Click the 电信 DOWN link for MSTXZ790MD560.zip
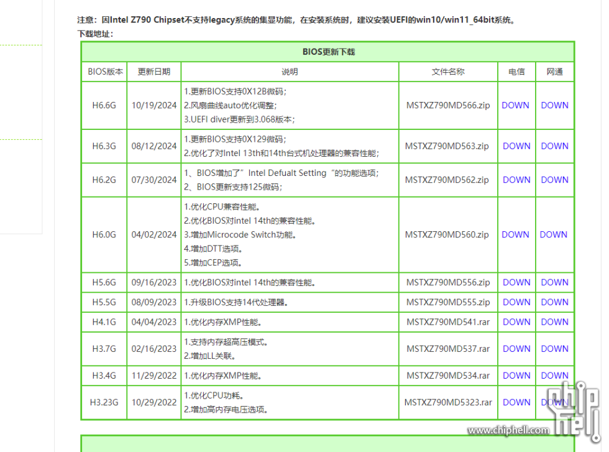 point(515,235)
